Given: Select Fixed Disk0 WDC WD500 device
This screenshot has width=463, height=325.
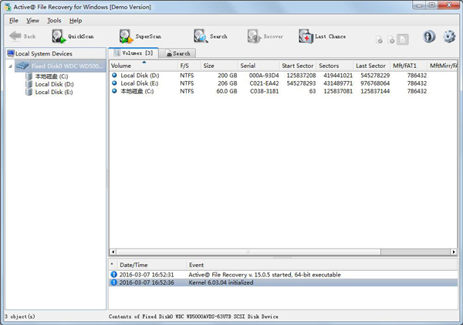Looking at the screenshot, I should tap(60, 66).
